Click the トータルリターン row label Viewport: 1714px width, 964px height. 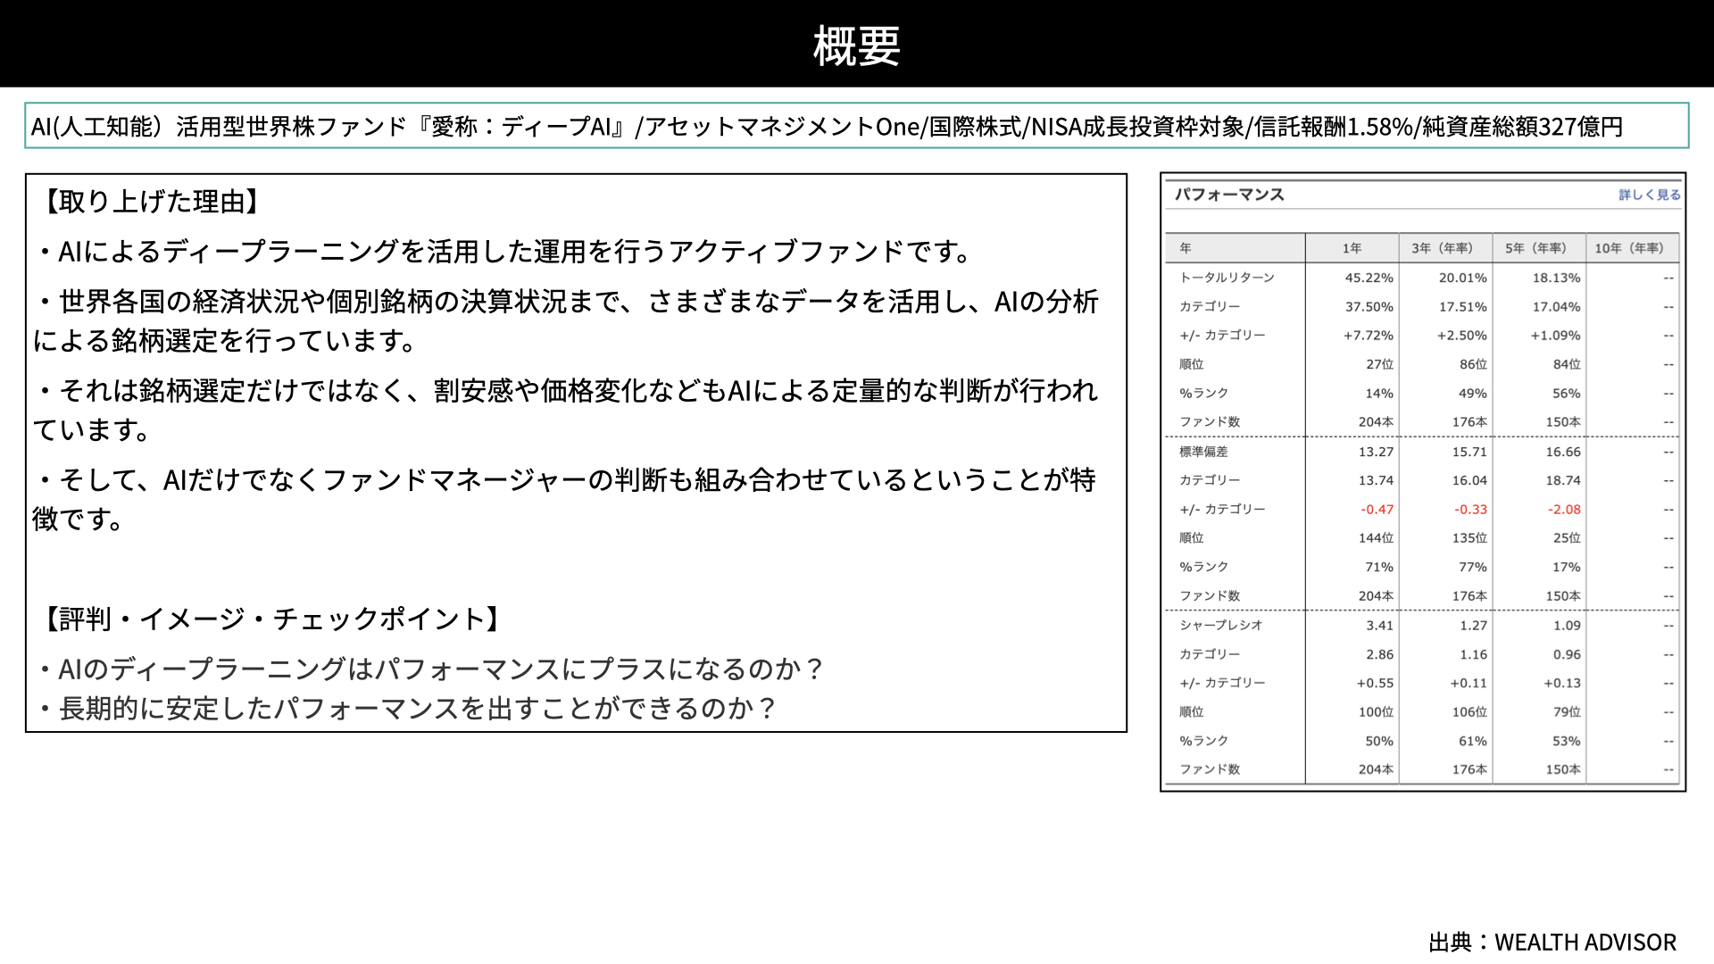[x=1227, y=278]
